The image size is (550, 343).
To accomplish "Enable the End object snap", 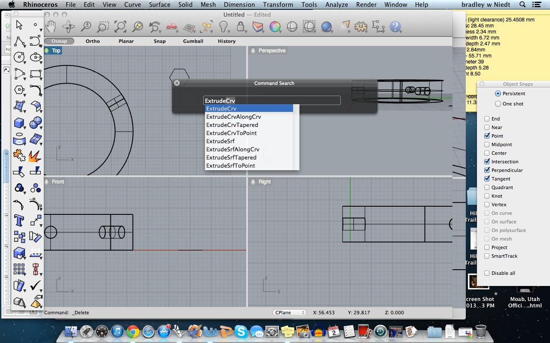I will (x=487, y=119).
